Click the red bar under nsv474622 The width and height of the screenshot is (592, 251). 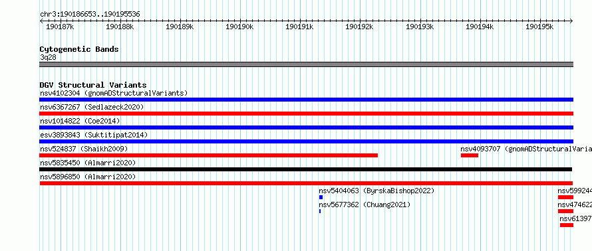pos(565,211)
